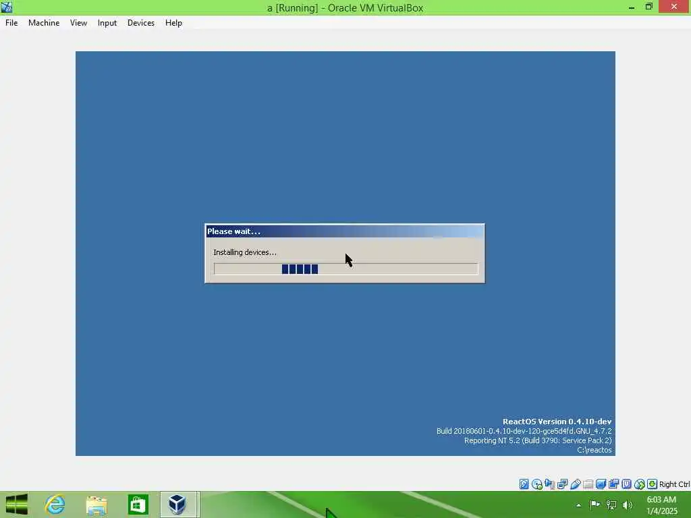691x518 pixels.
Task: Click the Please wait dialog title bar
Action: coord(345,231)
